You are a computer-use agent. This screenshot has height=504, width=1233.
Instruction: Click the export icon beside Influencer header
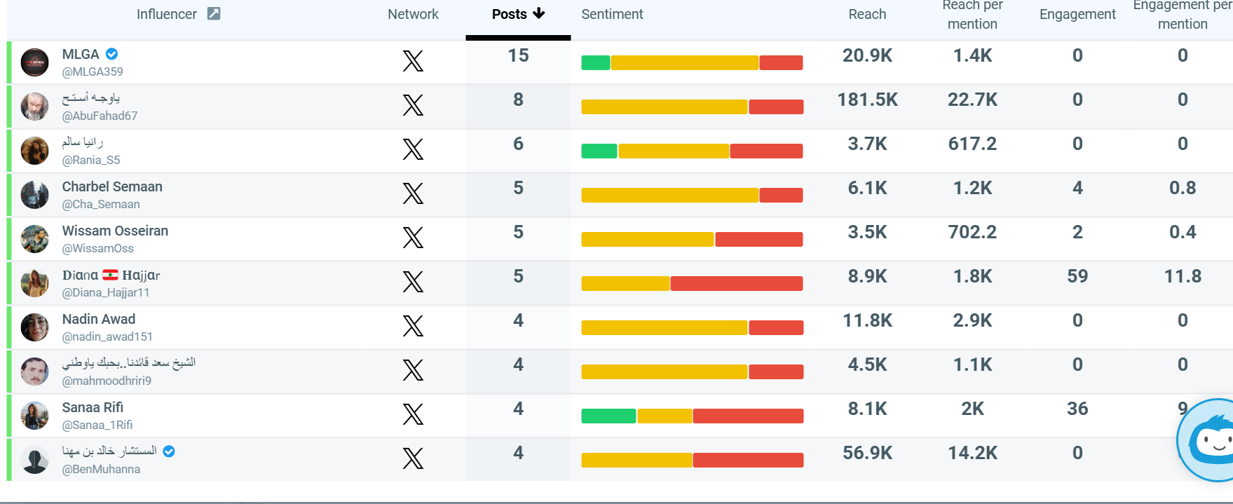214,13
